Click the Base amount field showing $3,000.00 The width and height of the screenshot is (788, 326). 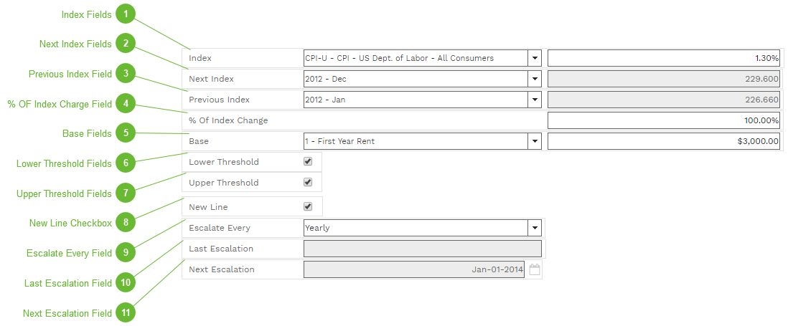(x=663, y=141)
